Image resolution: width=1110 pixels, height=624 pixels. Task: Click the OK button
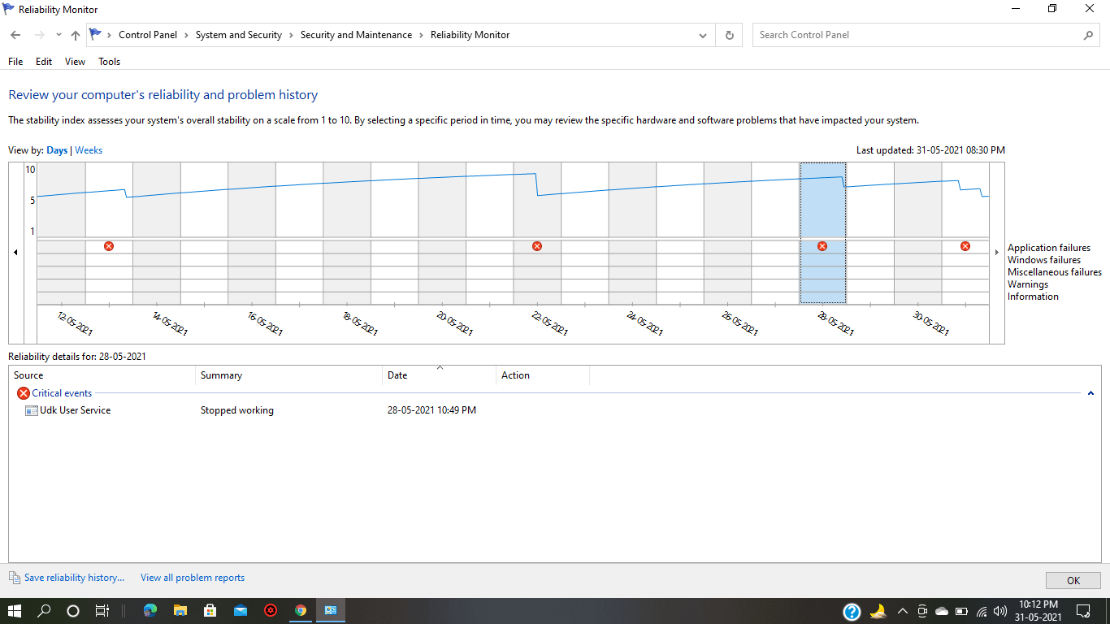[x=1073, y=580]
